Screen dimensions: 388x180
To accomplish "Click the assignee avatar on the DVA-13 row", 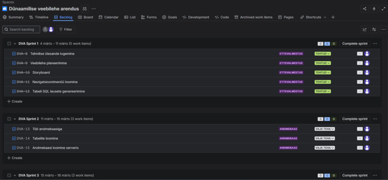I will click(367, 129).
